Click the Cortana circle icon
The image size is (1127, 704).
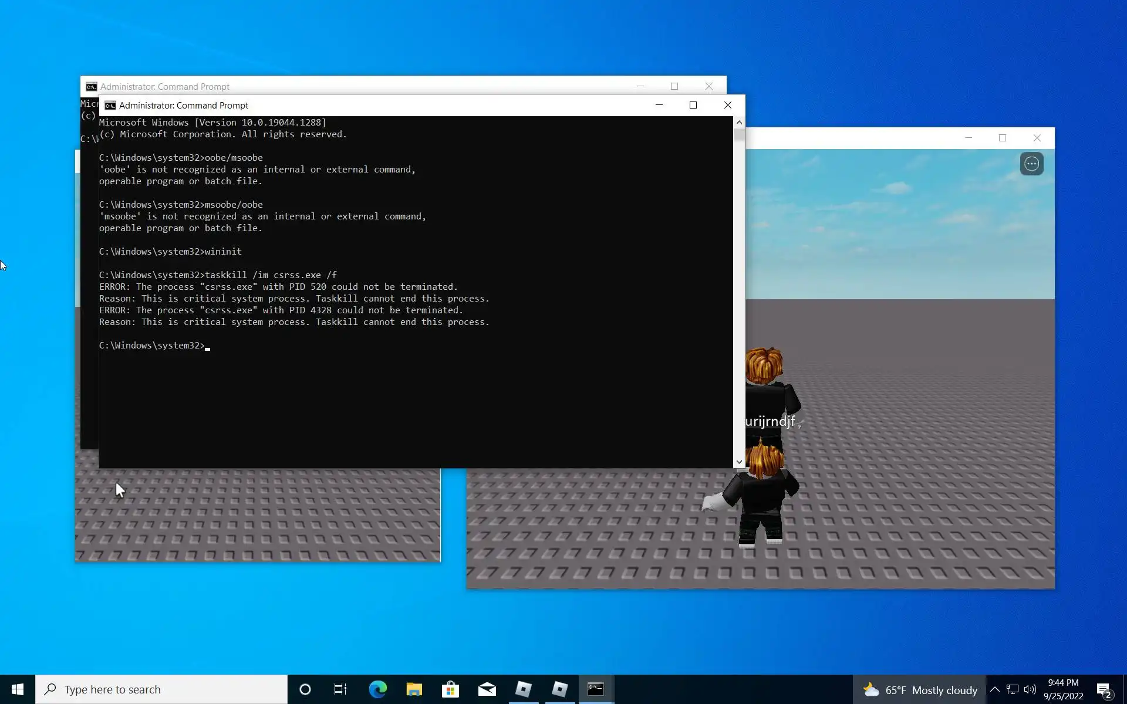click(x=305, y=689)
